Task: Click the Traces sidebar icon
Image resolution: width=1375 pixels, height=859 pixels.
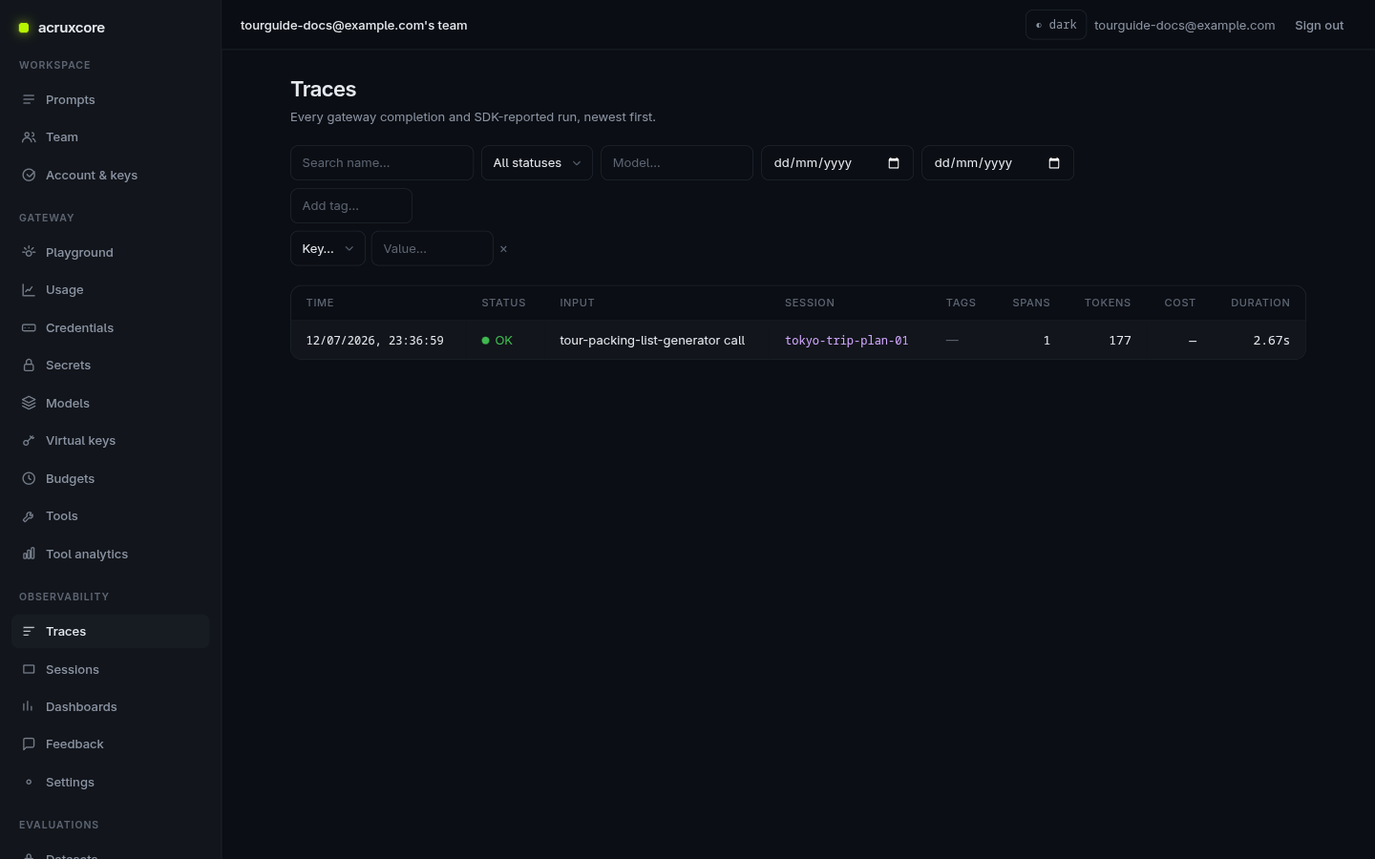Action: coord(29,632)
